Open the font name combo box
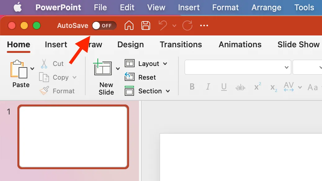Image resolution: width=322 pixels, height=181 pixels. pos(238,67)
